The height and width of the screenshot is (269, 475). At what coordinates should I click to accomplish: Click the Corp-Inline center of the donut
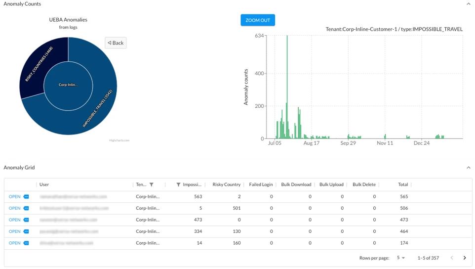point(68,85)
